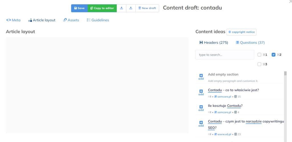Open the www.vd.pl source link
The image size is (292, 142).
(x=223, y=134)
